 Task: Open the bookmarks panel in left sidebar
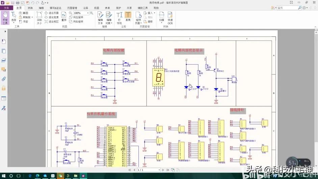tap(4, 42)
